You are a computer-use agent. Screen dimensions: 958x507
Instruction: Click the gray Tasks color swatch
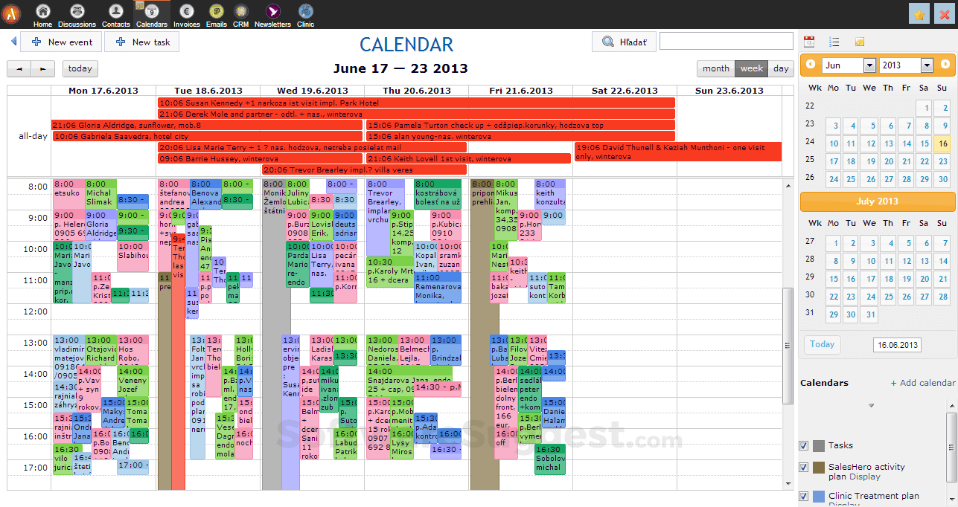pos(819,446)
